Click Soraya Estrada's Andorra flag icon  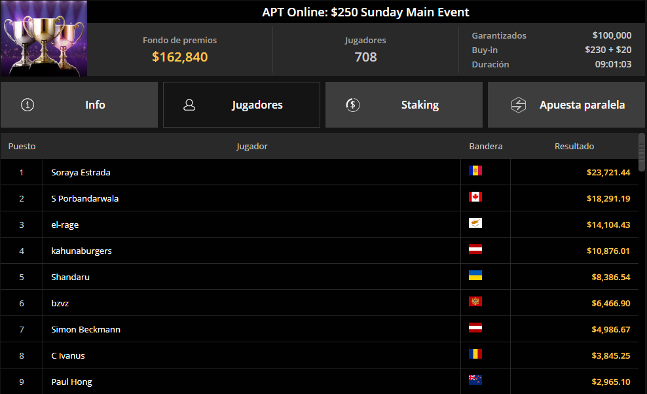[475, 170]
